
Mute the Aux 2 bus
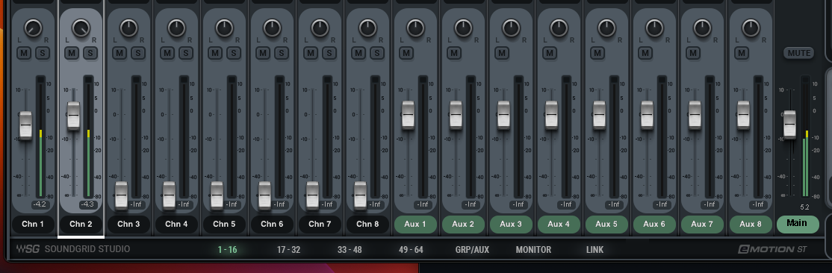click(453, 53)
